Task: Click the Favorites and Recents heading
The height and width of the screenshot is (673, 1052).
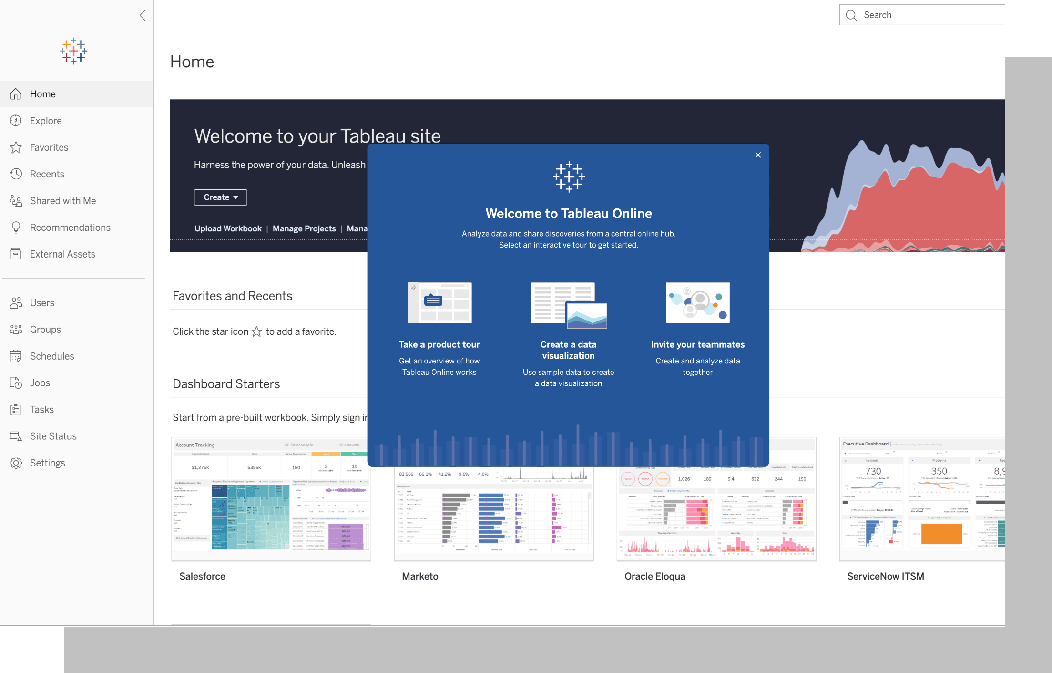Action: pyautogui.click(x=232, y=296)
